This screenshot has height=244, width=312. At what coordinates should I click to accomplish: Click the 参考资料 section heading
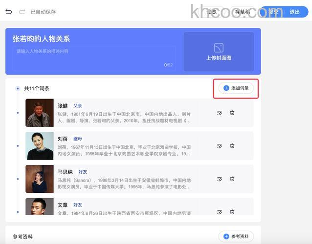(x=22, y=237)
